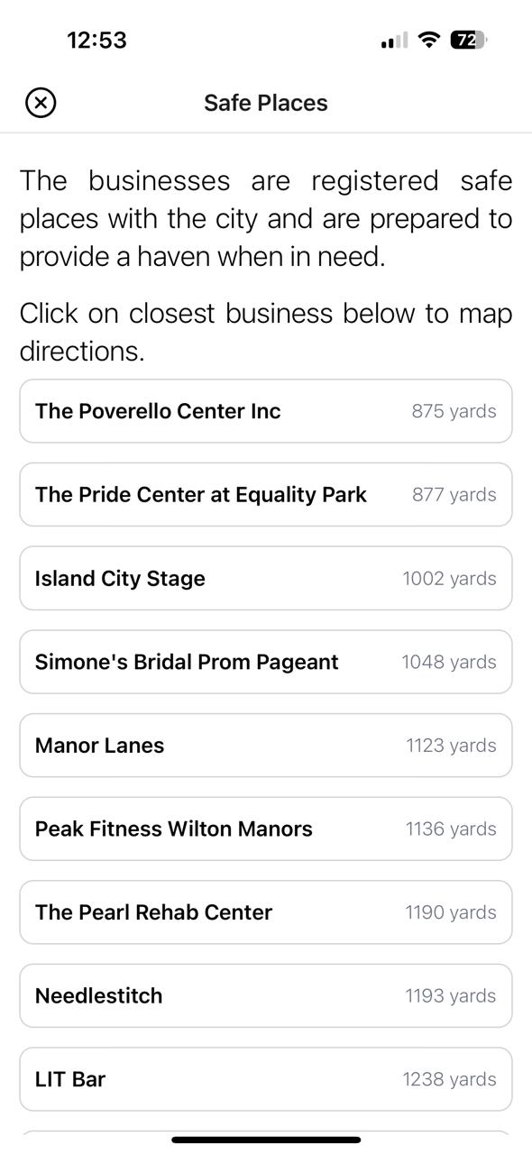The image size is (532, 1154).
Task: Tap the 1238 yards distance label
Action: point(449,1079)
